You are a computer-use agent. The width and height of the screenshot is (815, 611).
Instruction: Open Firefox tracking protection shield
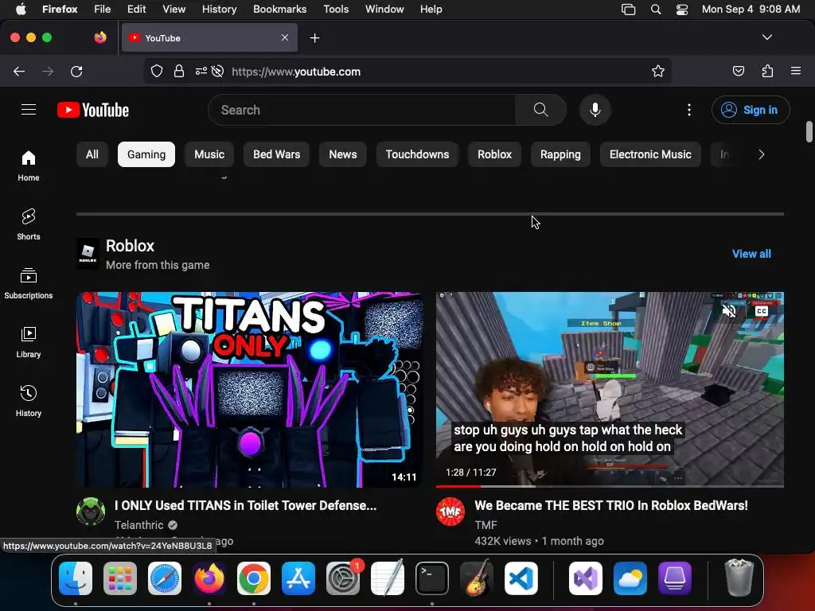(157, 71)
